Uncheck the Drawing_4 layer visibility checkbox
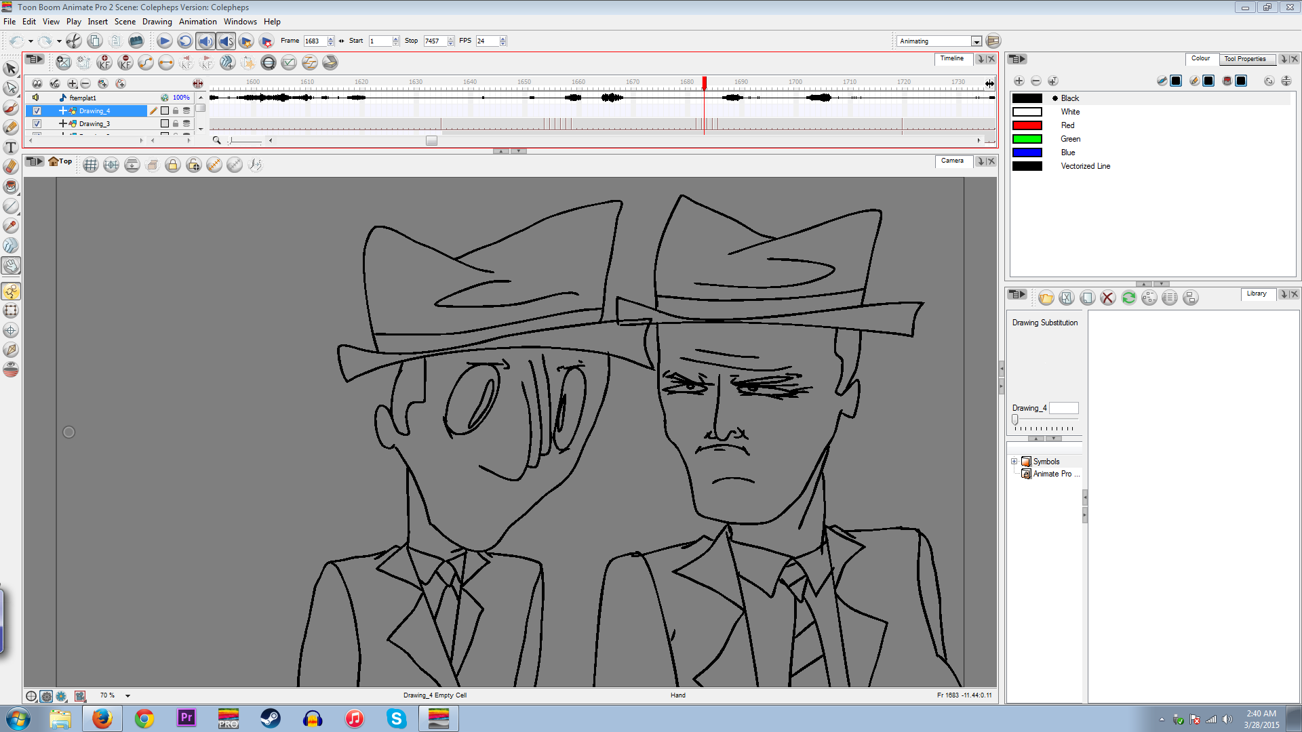 pos(37,110)
